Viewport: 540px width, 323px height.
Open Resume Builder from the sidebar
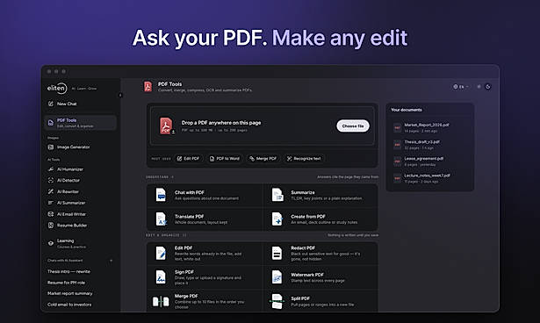click(81, 226)
